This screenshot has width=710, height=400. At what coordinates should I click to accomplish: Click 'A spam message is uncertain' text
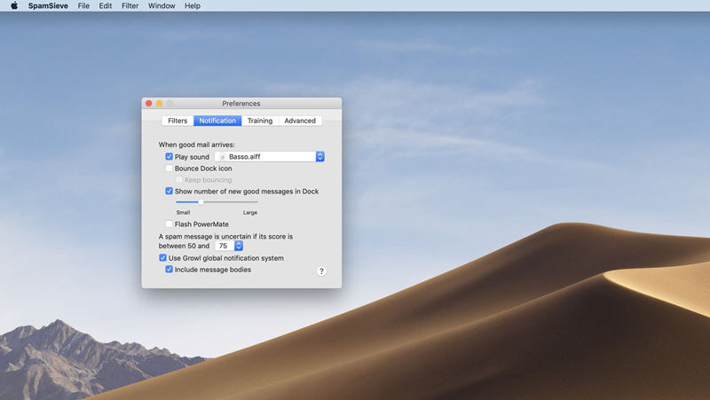point(226,237)
